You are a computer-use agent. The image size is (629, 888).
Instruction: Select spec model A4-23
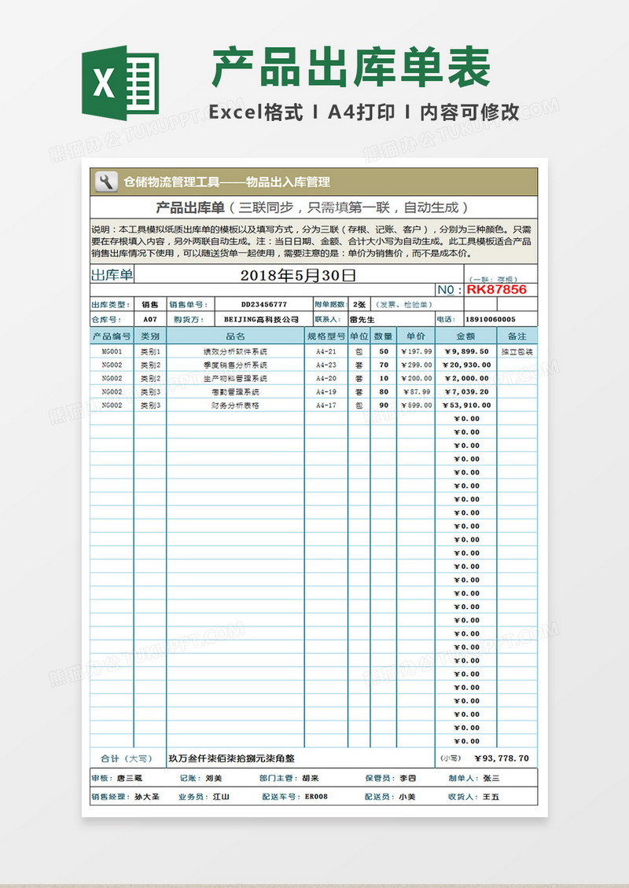326,365
